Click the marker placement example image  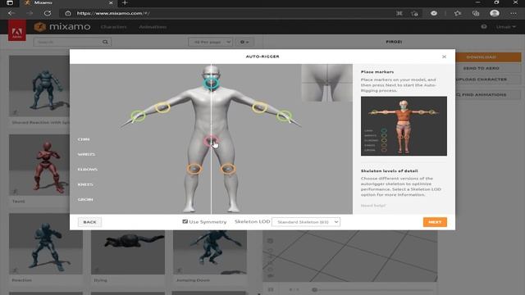404,126
